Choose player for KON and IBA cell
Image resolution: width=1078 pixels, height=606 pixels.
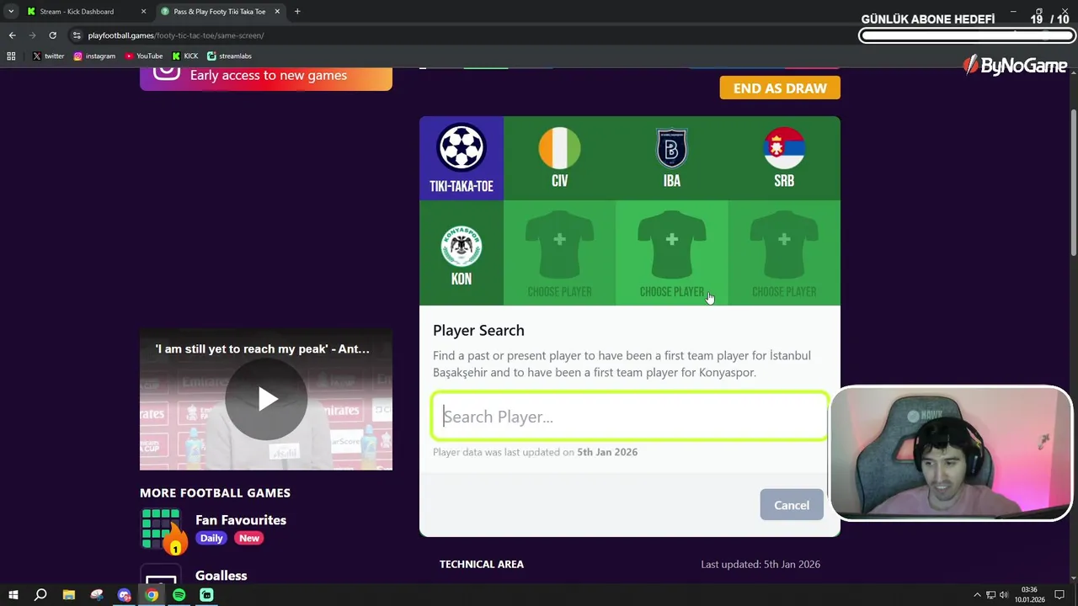(x=671, y=252)
